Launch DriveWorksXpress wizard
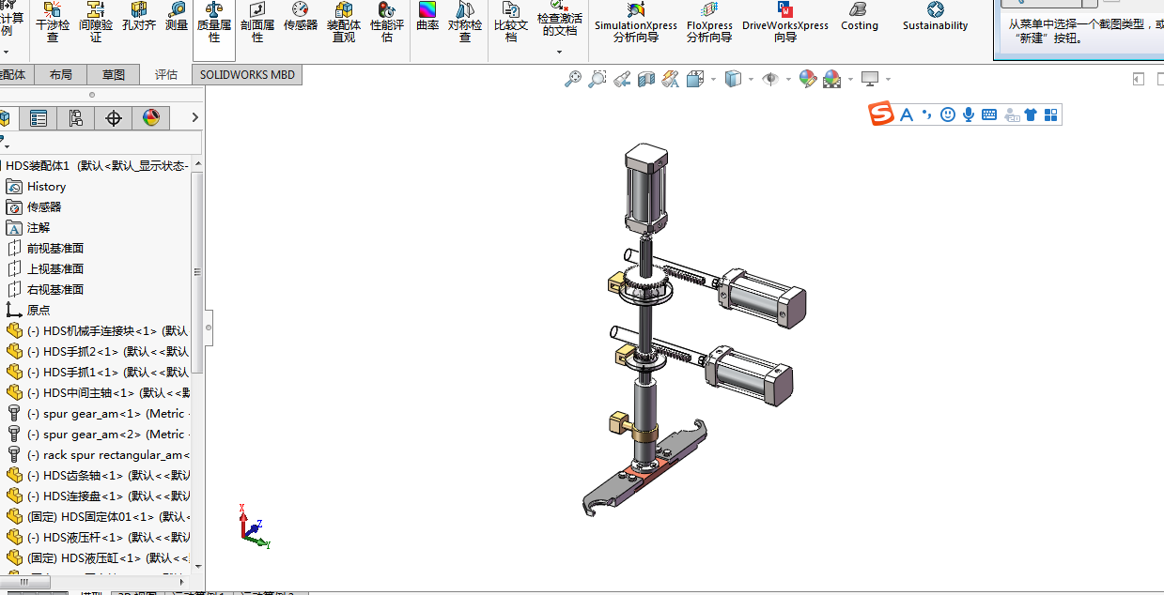The height and width of the screenshot is (595, 1164). 785,23
